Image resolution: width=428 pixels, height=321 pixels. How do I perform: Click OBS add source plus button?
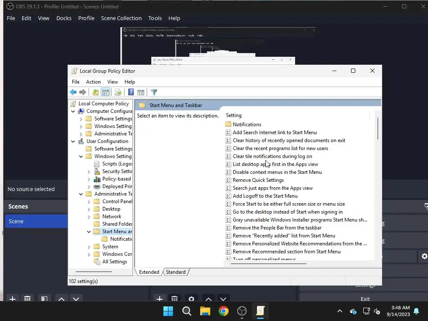tap(160, 299)
